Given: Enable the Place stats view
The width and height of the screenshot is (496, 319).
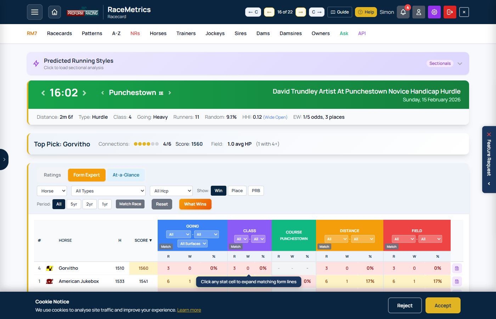Looking at the screenshot, I should pos(237,190).
